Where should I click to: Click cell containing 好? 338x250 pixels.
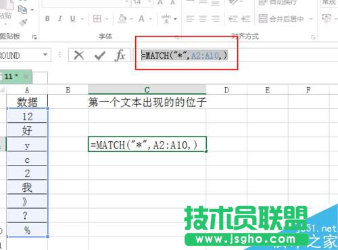click(x=27, y=130)
